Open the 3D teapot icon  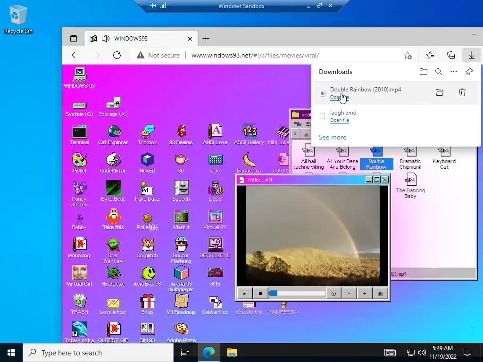(x=181, y=163)
